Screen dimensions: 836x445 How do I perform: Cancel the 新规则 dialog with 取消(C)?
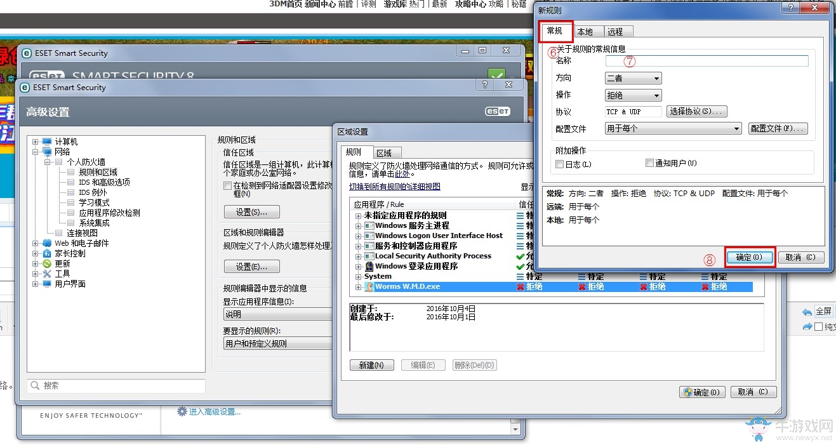tap(801, 257)
